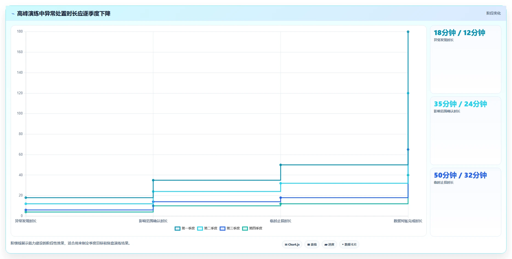Click the 表格 pill button
The height and width of the screenshot is (259, 512).
point(312,244)
